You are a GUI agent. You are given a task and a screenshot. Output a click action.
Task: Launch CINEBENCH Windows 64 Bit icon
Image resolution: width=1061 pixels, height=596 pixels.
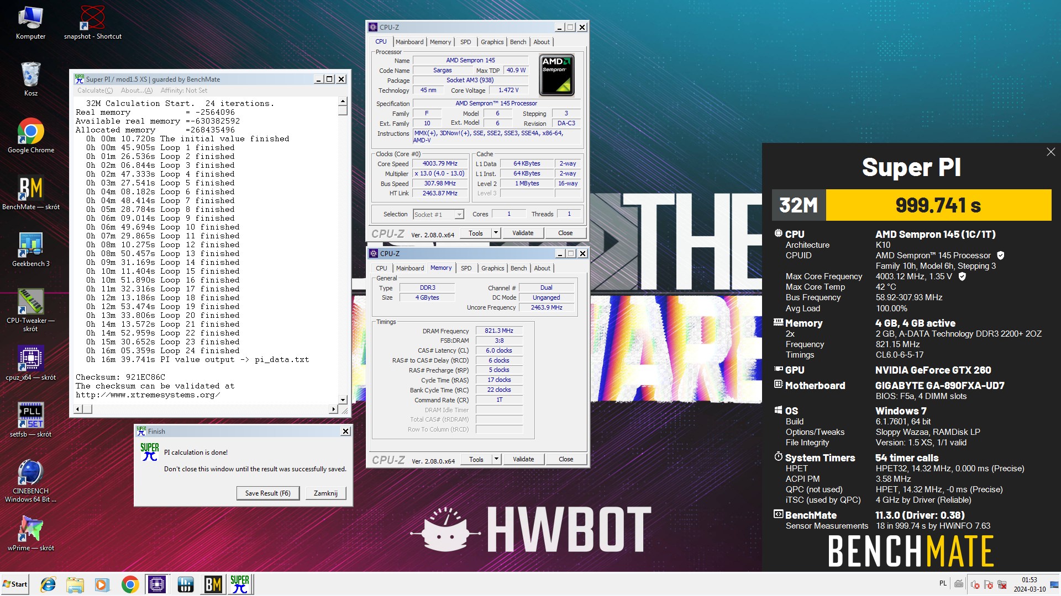point(30,481)
